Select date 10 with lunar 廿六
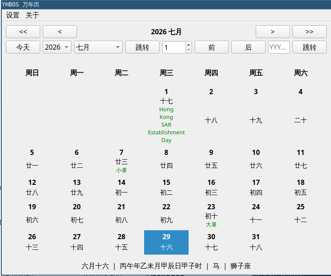 coord(256,161)
